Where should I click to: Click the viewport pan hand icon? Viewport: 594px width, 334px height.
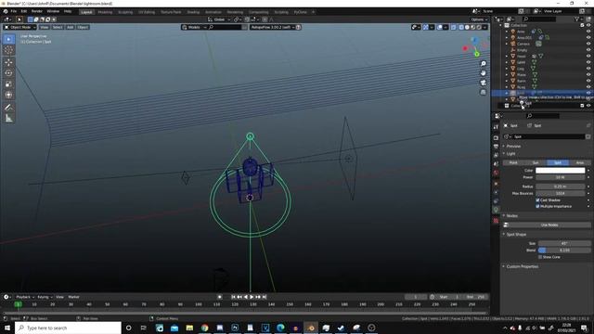(483, 73)
